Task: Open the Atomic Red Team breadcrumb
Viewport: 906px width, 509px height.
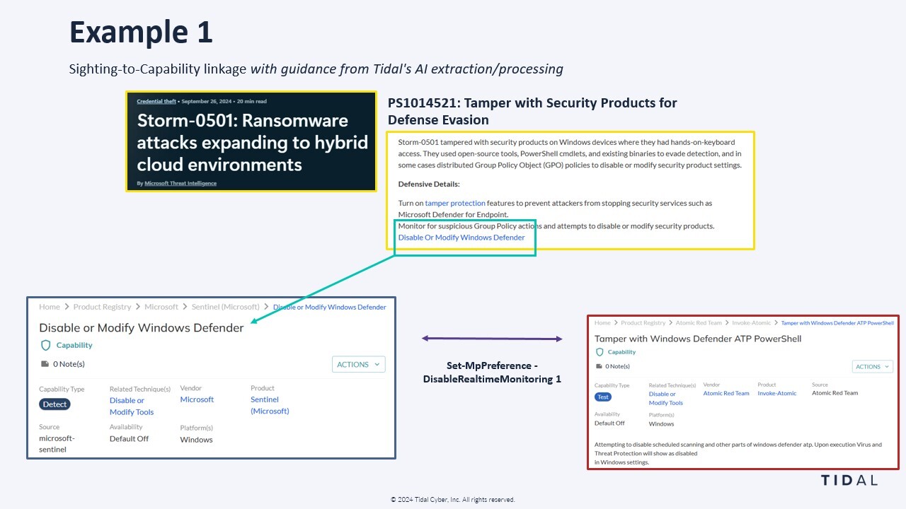Action: click(699, 323)
